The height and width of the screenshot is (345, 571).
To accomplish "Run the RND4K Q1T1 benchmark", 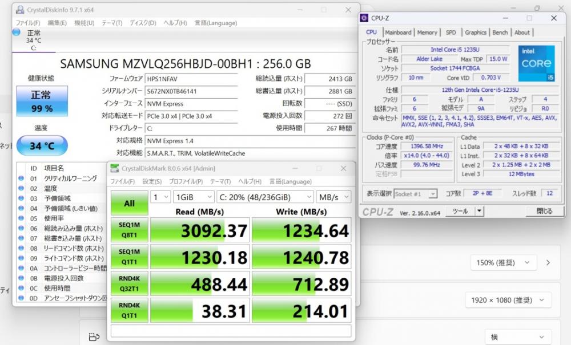I will [x=129, y=310].
